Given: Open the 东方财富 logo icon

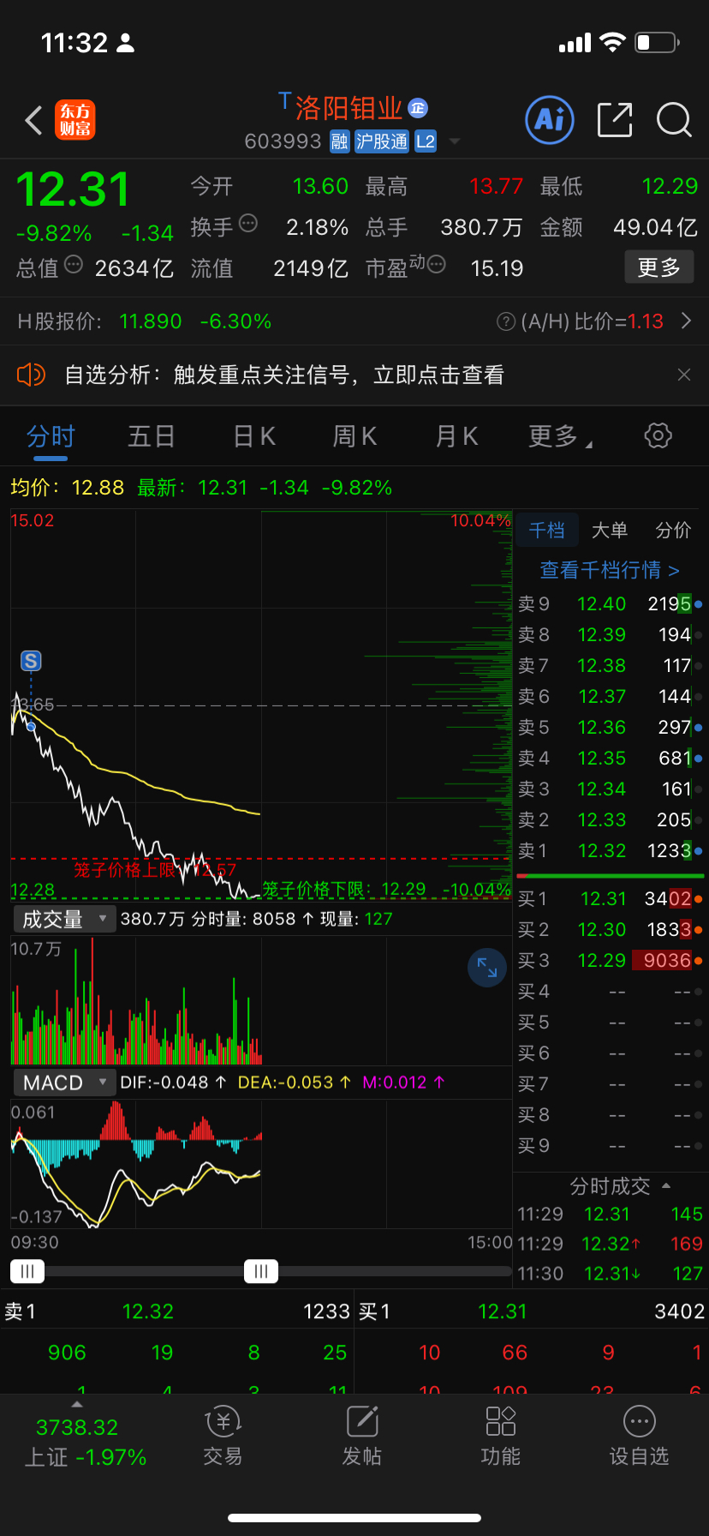Looking at the screenshot, I should click(x=75, y=120).
